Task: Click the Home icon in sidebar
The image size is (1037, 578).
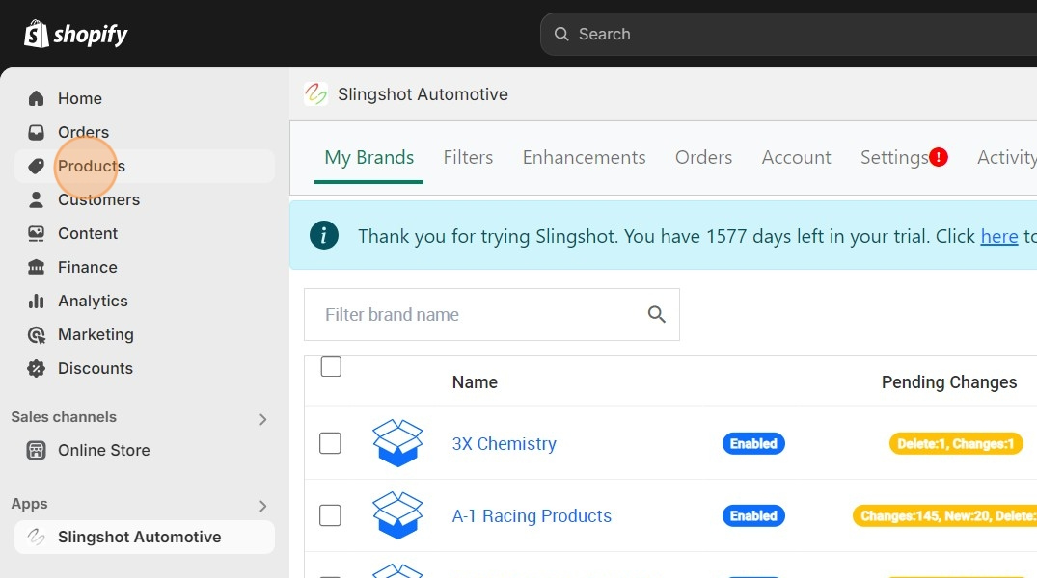Action: click(x=37, y=98)
